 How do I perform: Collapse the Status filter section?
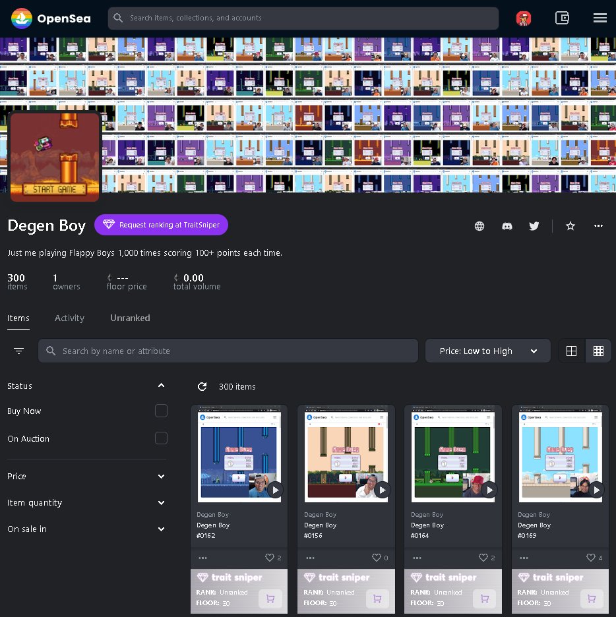tap(161, 386)
